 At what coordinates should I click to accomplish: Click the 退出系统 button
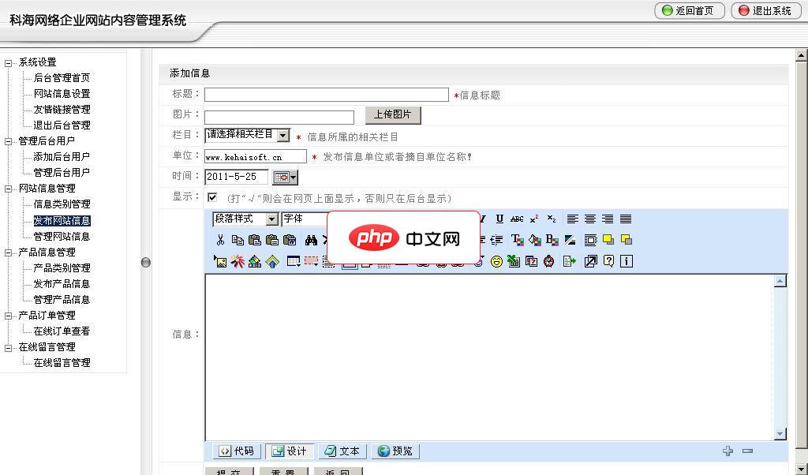coord(766,11)
